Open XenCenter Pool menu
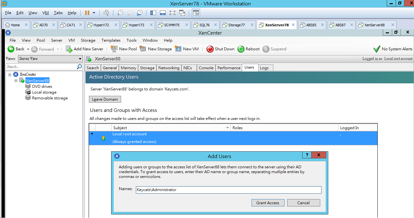Screen dimensions: 414x218 pos(41,40)
